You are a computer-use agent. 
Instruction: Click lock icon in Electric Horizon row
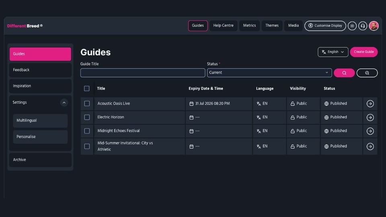[x=292, y=117]
